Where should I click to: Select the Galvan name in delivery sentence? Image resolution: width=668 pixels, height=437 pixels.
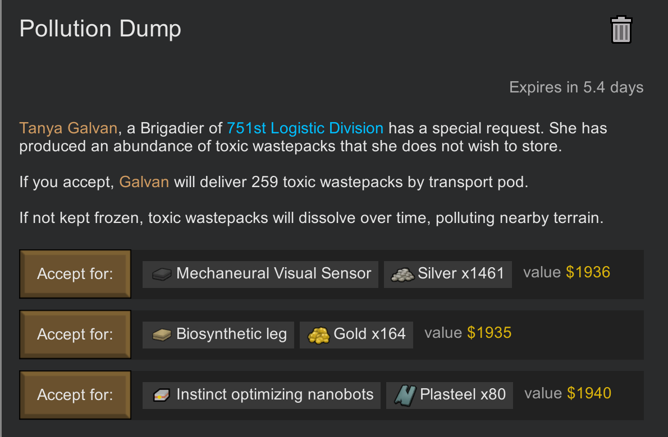point(144,182)
